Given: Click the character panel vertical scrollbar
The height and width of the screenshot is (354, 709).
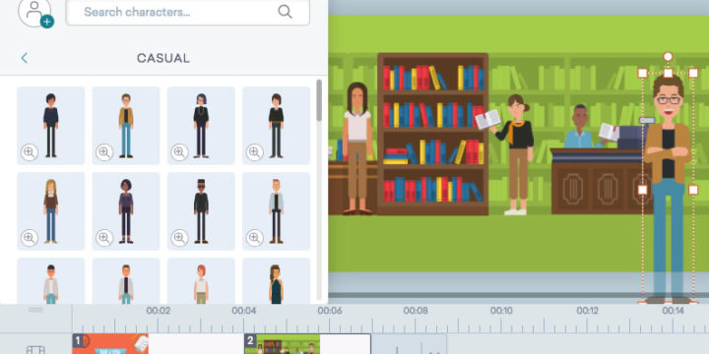Looking at the screenshot, I should pyautogui.click(x=319, y=100).
